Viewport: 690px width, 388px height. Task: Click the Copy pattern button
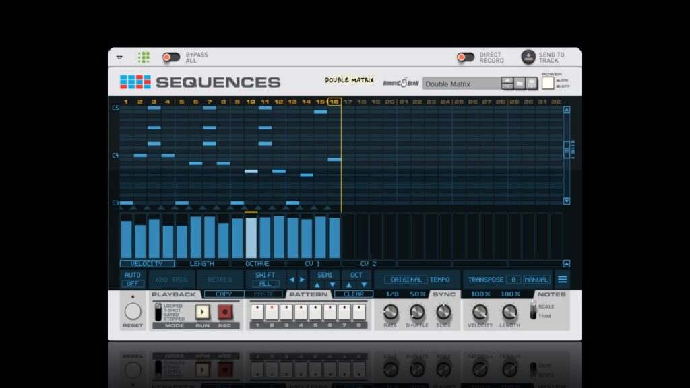click(224, 294)
